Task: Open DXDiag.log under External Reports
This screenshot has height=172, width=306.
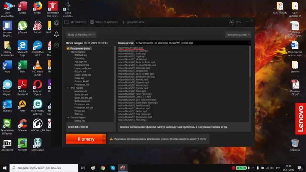Action: tap(80, 121)
